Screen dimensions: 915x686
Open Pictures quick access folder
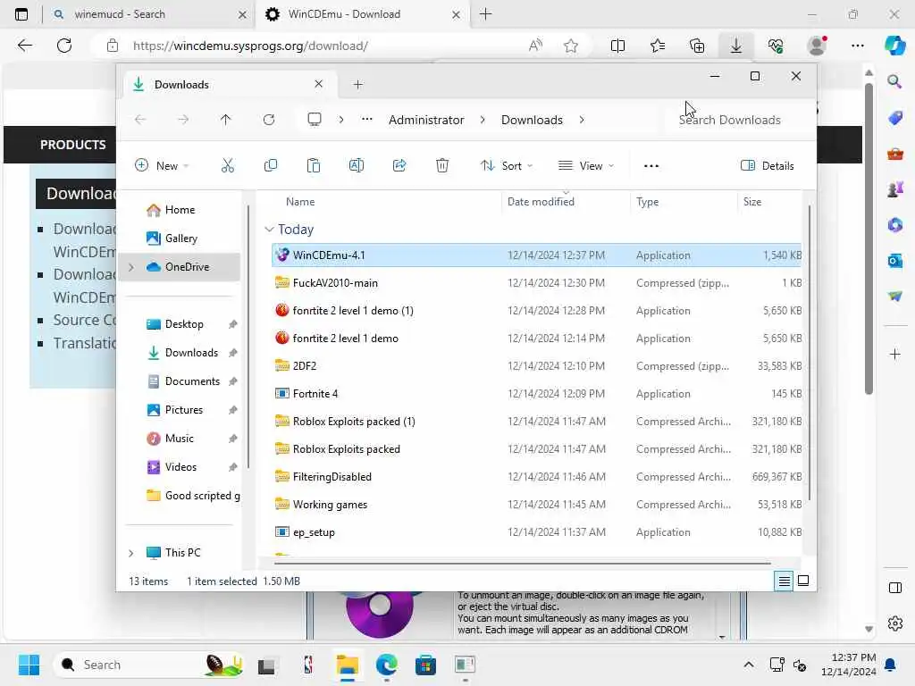[184, 410]
